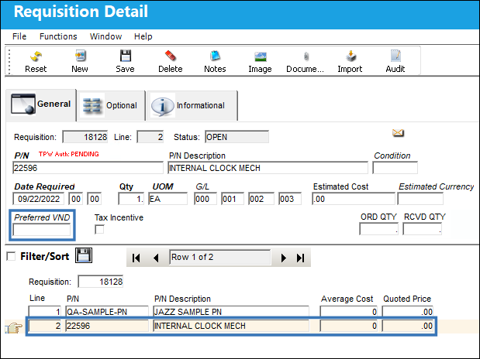Click line 2 P/N cell 22596 in list
The width and height of the screenshot is (480, 359).
pos(107,326)
